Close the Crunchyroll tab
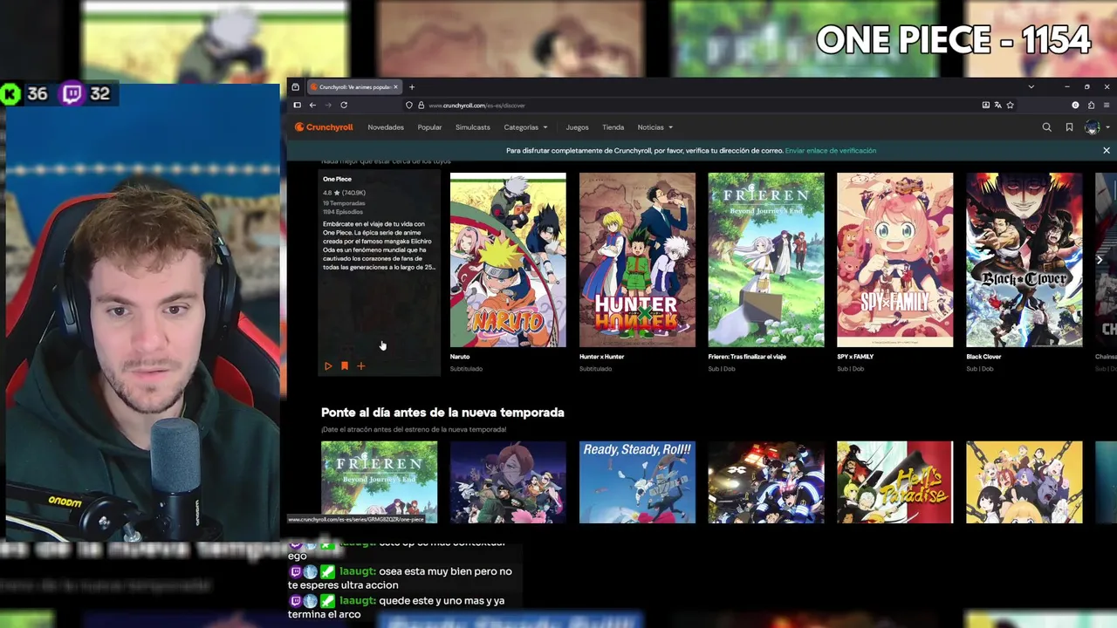 (x=396, y=87)
